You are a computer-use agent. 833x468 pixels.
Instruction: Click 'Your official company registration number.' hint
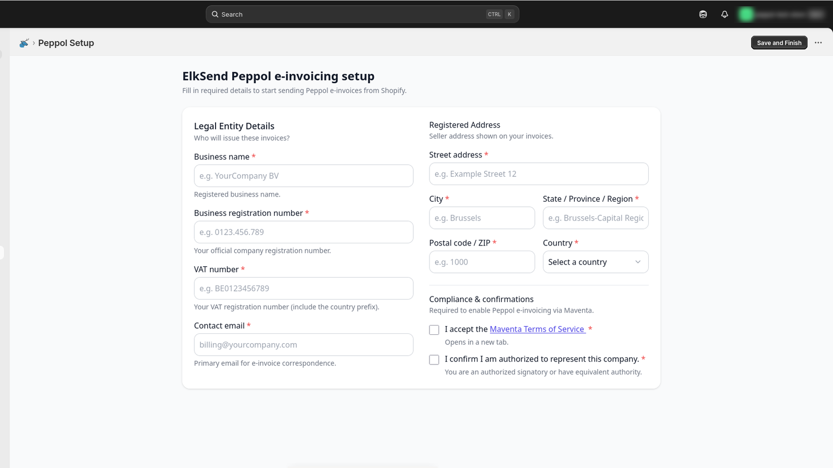(262, 251)
